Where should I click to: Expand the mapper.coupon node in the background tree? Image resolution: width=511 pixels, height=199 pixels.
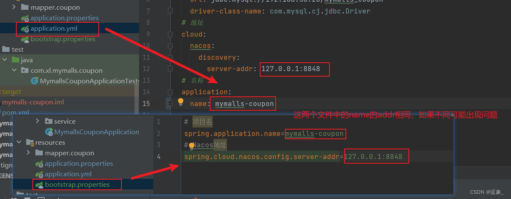coord(14,7)
